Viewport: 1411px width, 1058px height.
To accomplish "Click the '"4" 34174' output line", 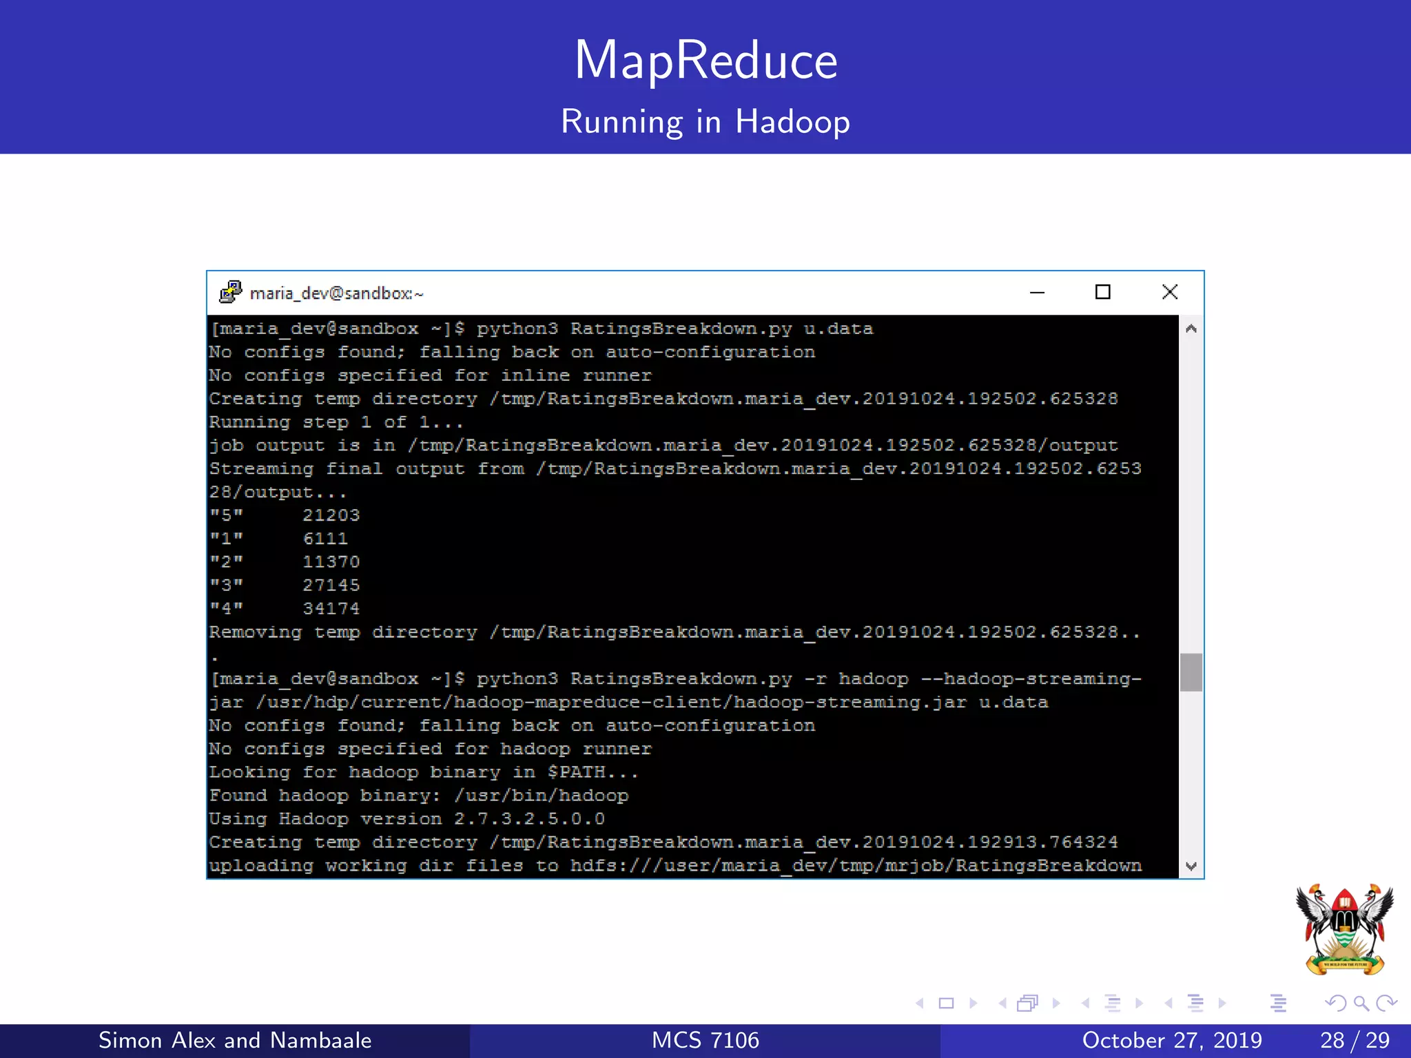I will pos(285,609).
